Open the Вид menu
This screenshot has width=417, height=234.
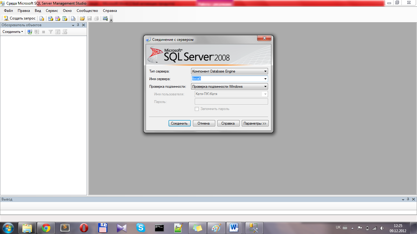click(x=38, y=11)
